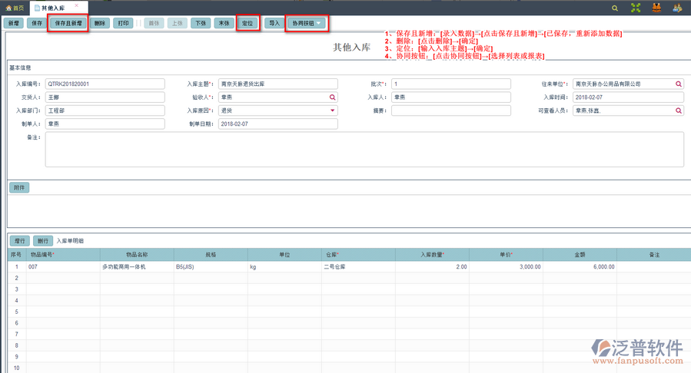The image size is (691, 373).
Task: Click the contacts people icon at top right
Action: (x=677, y=8)
